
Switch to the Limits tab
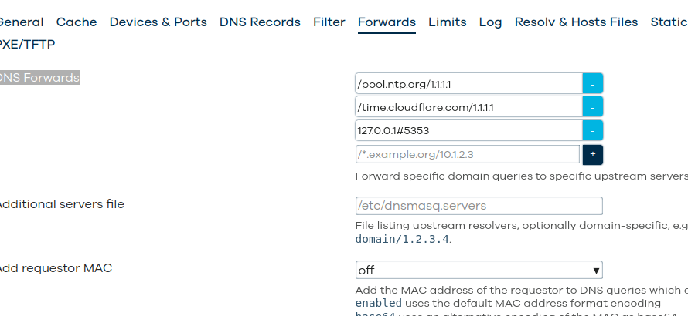click(x=447, y=22)
